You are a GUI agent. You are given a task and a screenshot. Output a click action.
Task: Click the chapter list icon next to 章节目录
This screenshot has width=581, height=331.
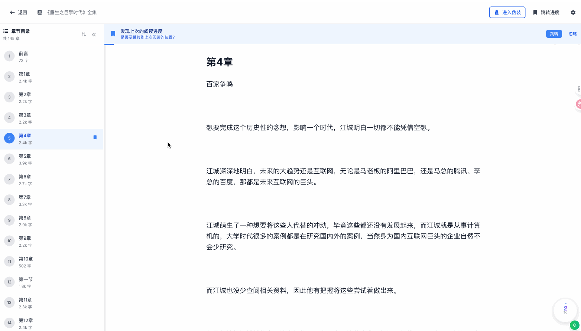6,31
